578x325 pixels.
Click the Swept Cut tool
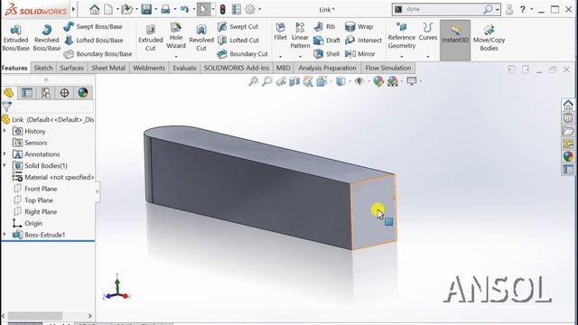[x=238, y=26]
